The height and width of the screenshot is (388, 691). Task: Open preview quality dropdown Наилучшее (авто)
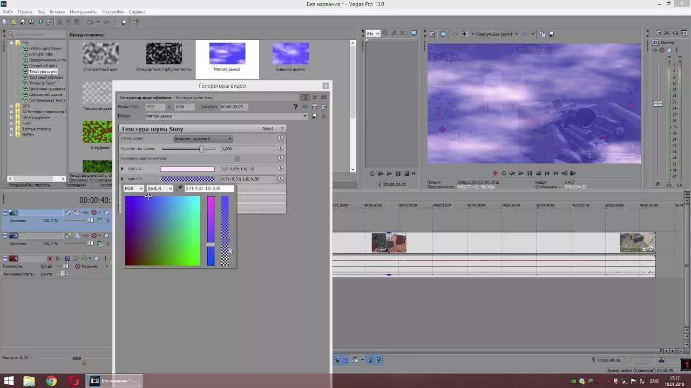[x=497, y=34]
